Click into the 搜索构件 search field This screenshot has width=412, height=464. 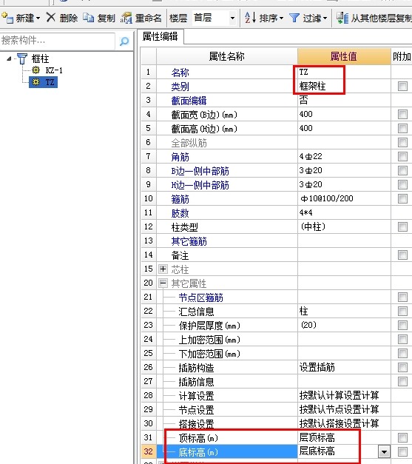(x=58, y=41)
